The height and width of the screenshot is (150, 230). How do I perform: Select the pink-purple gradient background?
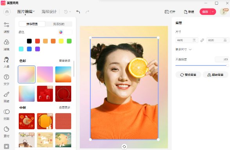[x=45, y=74]
